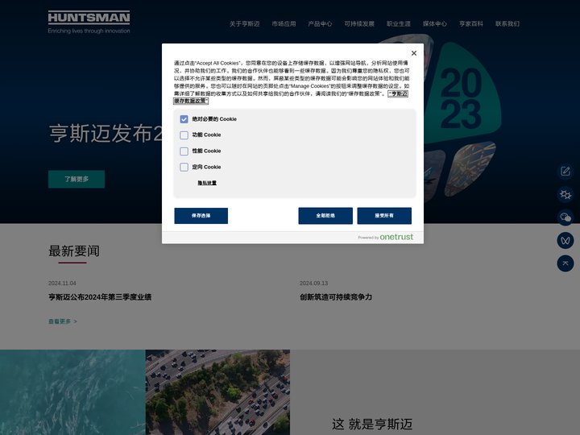Open the 职业生涯 menu

tap(399, 23)
